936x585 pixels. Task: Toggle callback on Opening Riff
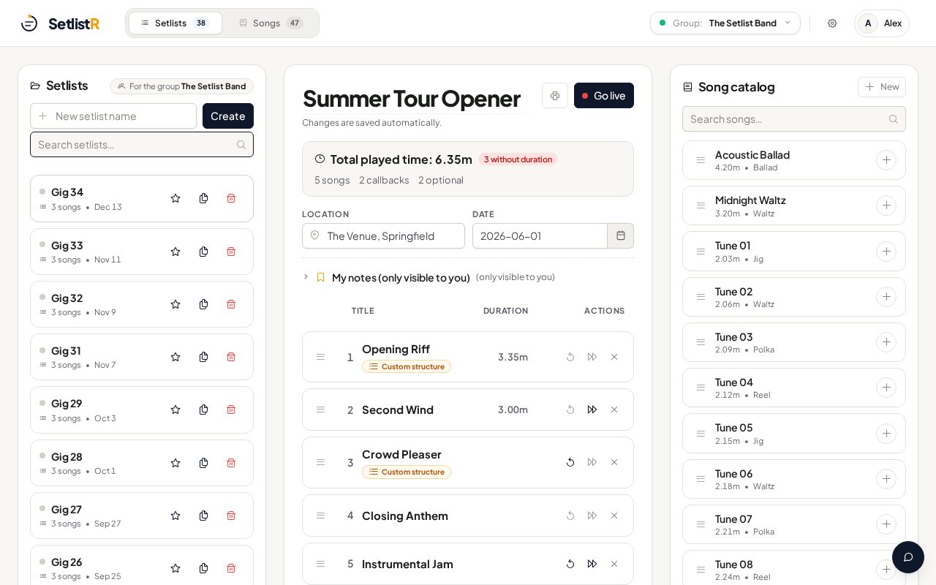(x=570, y=357)
